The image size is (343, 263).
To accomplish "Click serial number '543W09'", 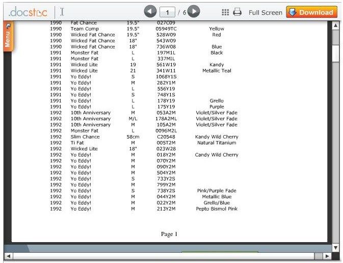I will tap(166, 41).
